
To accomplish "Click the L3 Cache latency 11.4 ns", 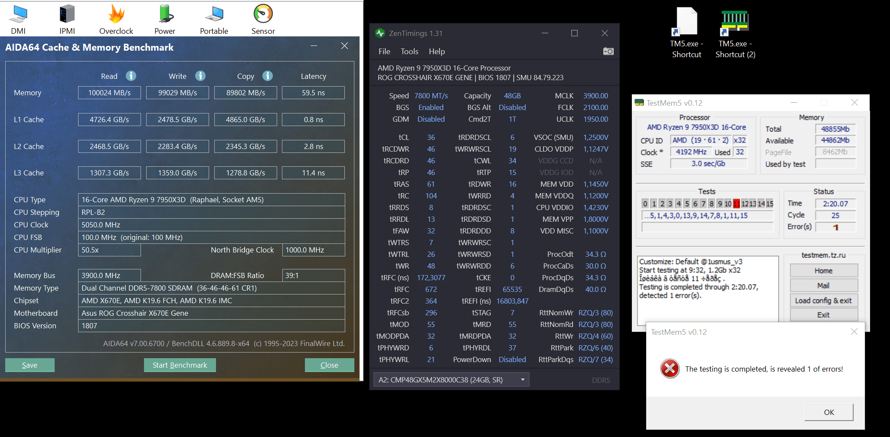I will [313, 173].
